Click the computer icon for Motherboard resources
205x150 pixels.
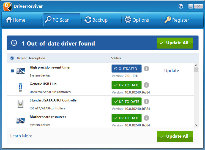tap(21, 120)
